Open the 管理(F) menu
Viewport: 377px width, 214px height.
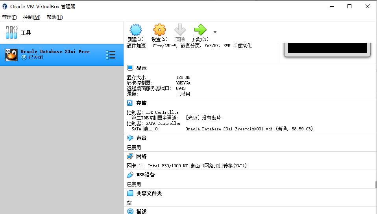[x=9, y=17]
